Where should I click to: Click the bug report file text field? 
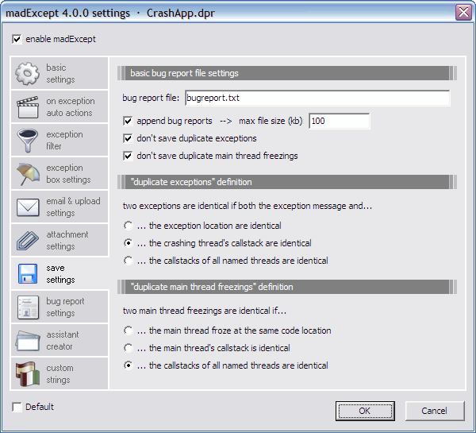point(317,98)
